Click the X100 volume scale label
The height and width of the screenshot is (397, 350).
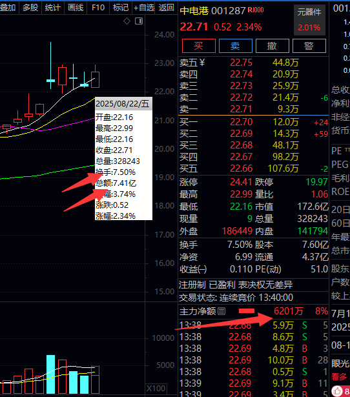pyautogui.click(x=156, y=389)
